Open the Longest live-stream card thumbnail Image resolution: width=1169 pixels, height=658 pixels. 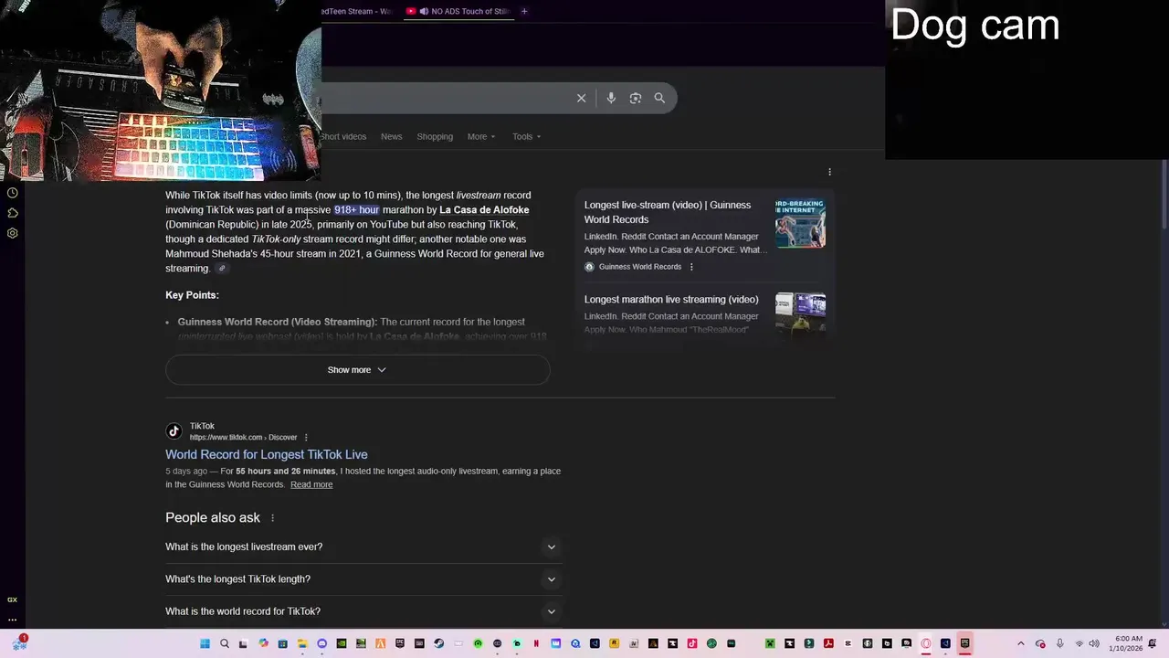[800, 223]
